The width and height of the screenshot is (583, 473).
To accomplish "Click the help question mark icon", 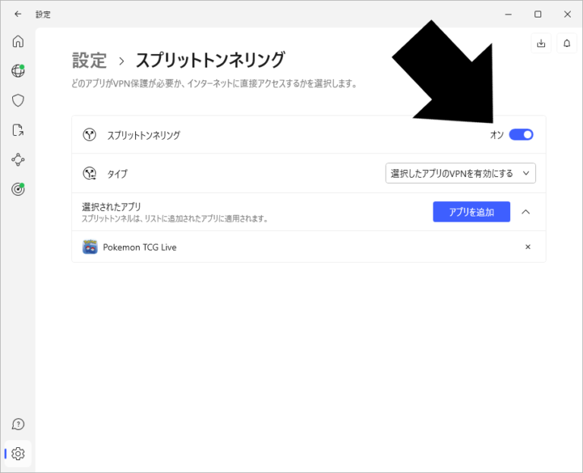I will [x=18, y=424].
